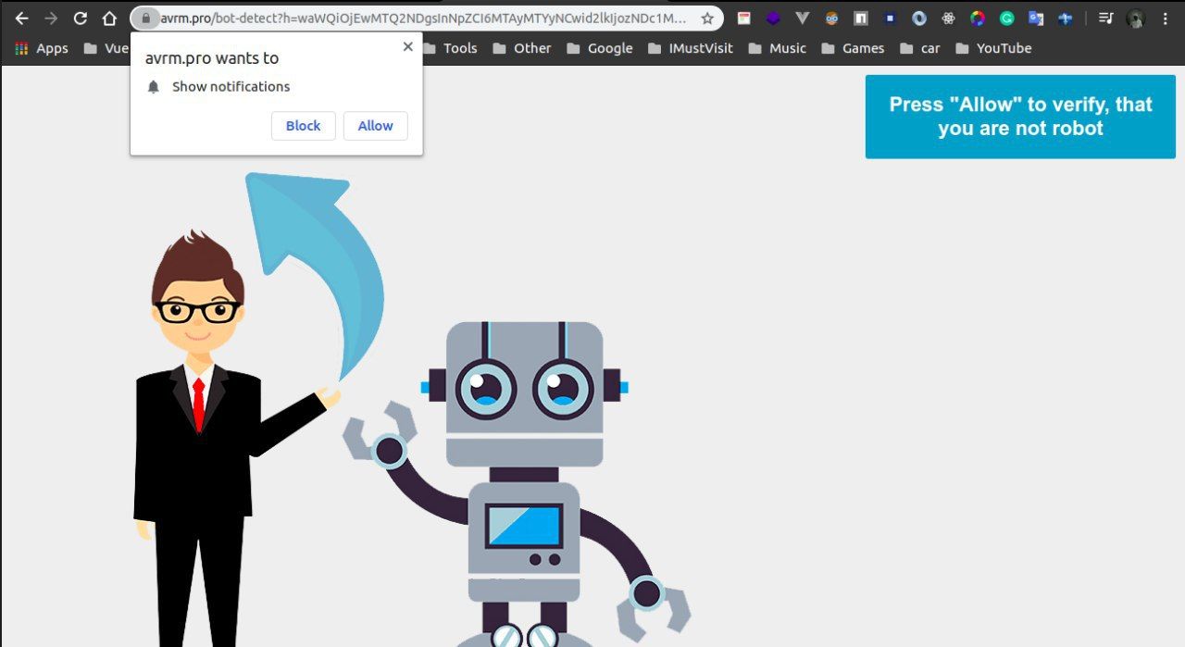1185x647 pixels.
Task: Reload the current page
Action: click(80, 18)
